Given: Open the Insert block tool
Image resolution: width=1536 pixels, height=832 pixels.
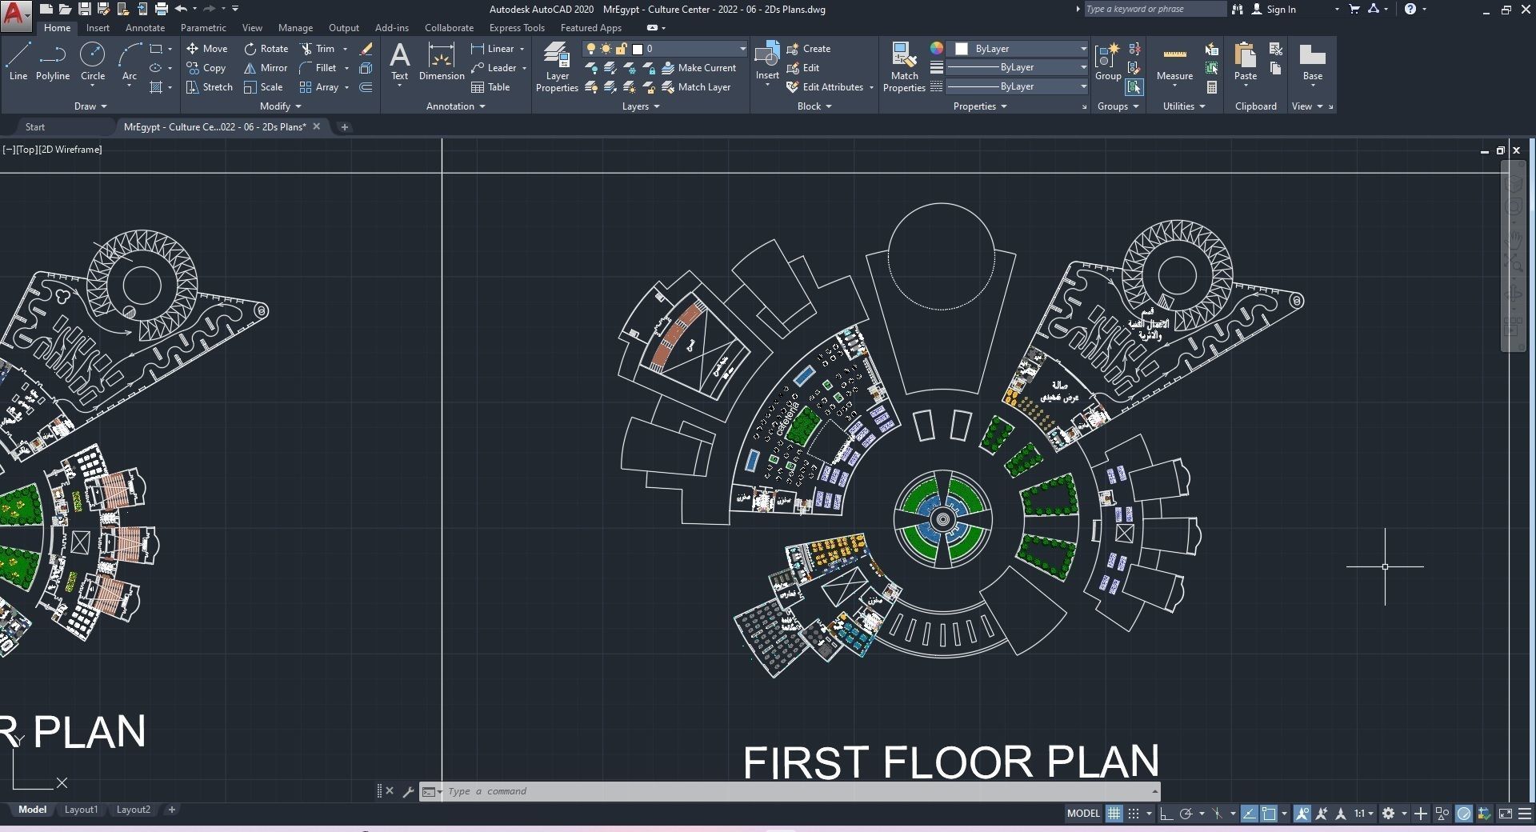Looking at the screenshot, I should 767,62.
